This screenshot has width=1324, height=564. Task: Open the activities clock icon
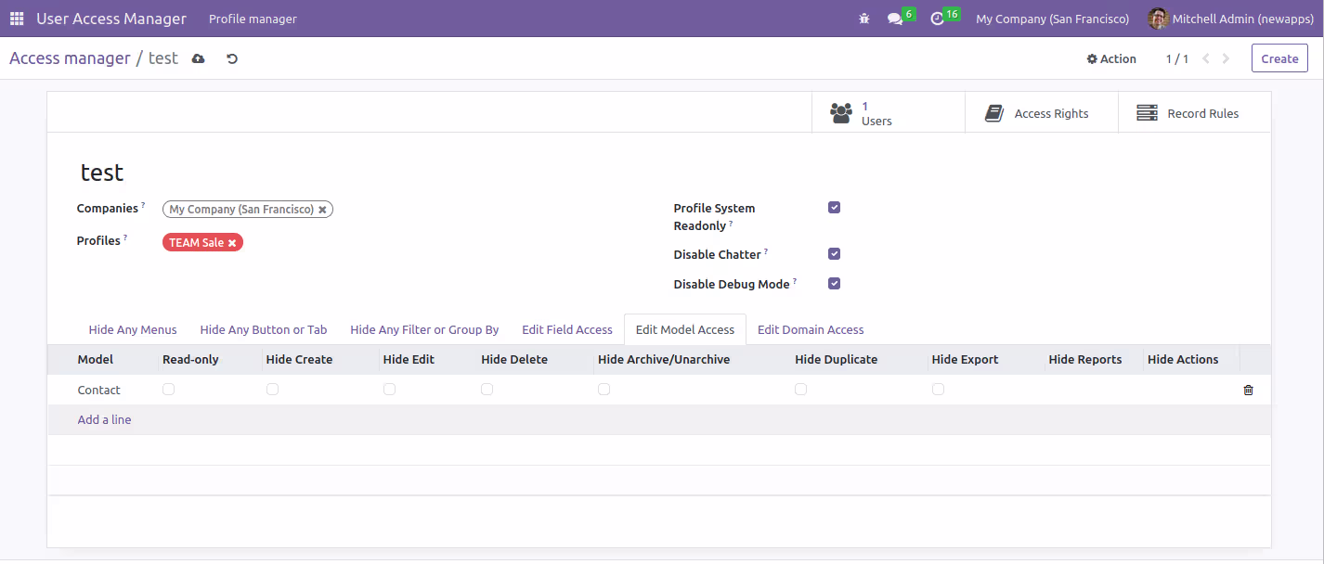coord(938,19)
